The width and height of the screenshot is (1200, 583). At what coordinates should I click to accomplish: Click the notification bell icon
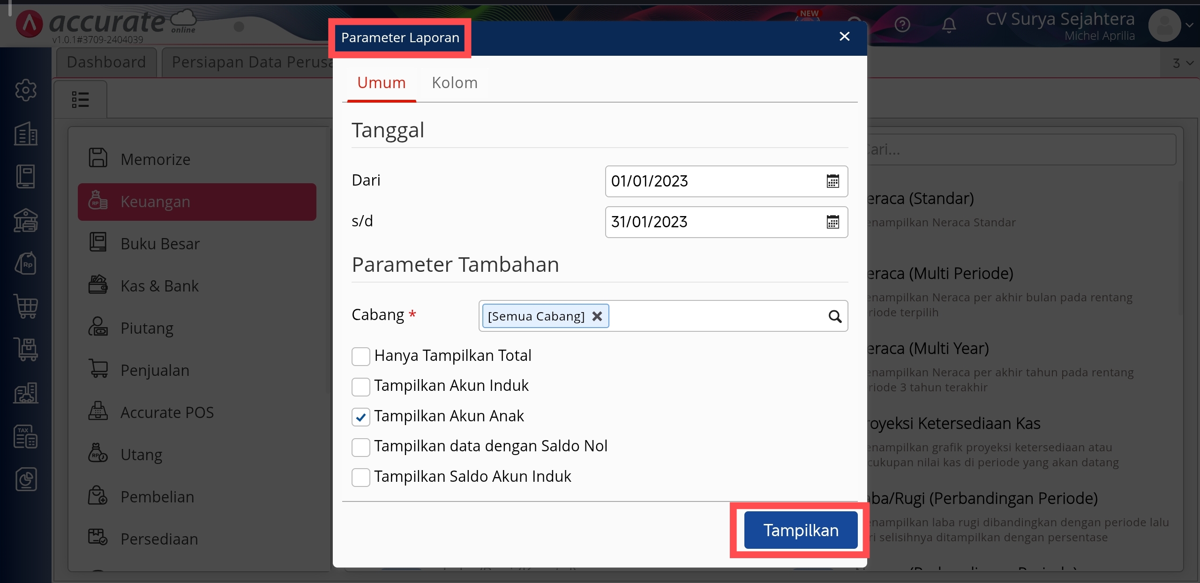949,25
